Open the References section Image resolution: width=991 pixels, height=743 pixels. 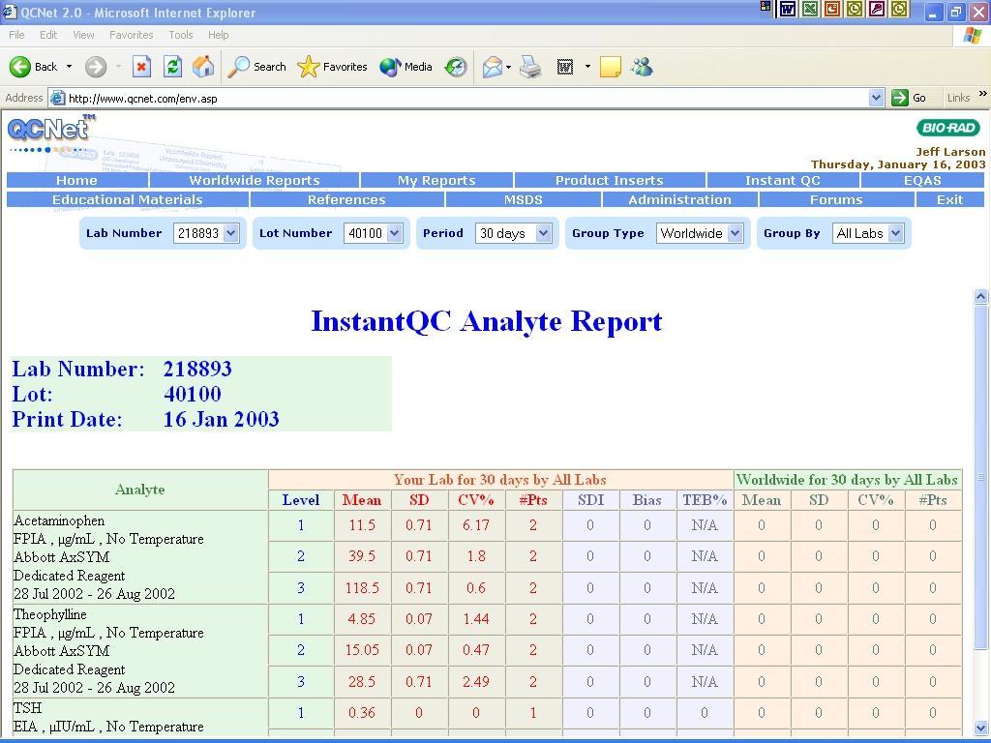pos(347,199)
